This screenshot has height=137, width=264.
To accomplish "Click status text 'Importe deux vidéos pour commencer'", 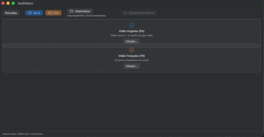I will 22,134.
